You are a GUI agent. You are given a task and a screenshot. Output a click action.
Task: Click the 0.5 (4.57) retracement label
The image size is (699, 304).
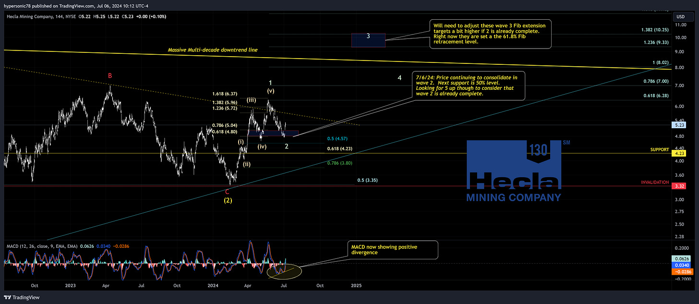click(x=337, y=138)
